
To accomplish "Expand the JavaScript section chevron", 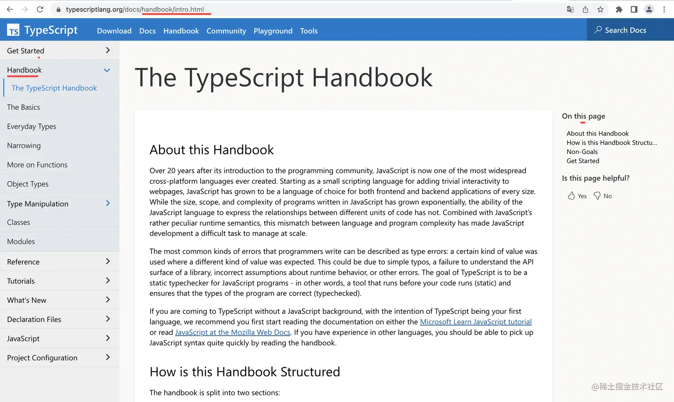I will pos(107,338).
